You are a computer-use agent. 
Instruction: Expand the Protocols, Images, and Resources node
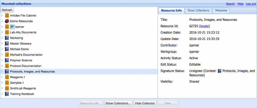[x=2, y=71]
